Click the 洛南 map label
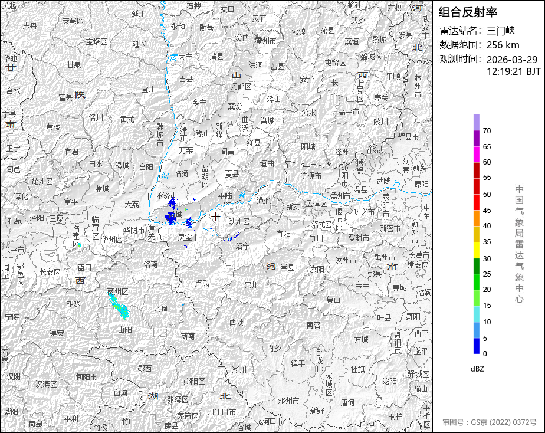 [150, 264]
